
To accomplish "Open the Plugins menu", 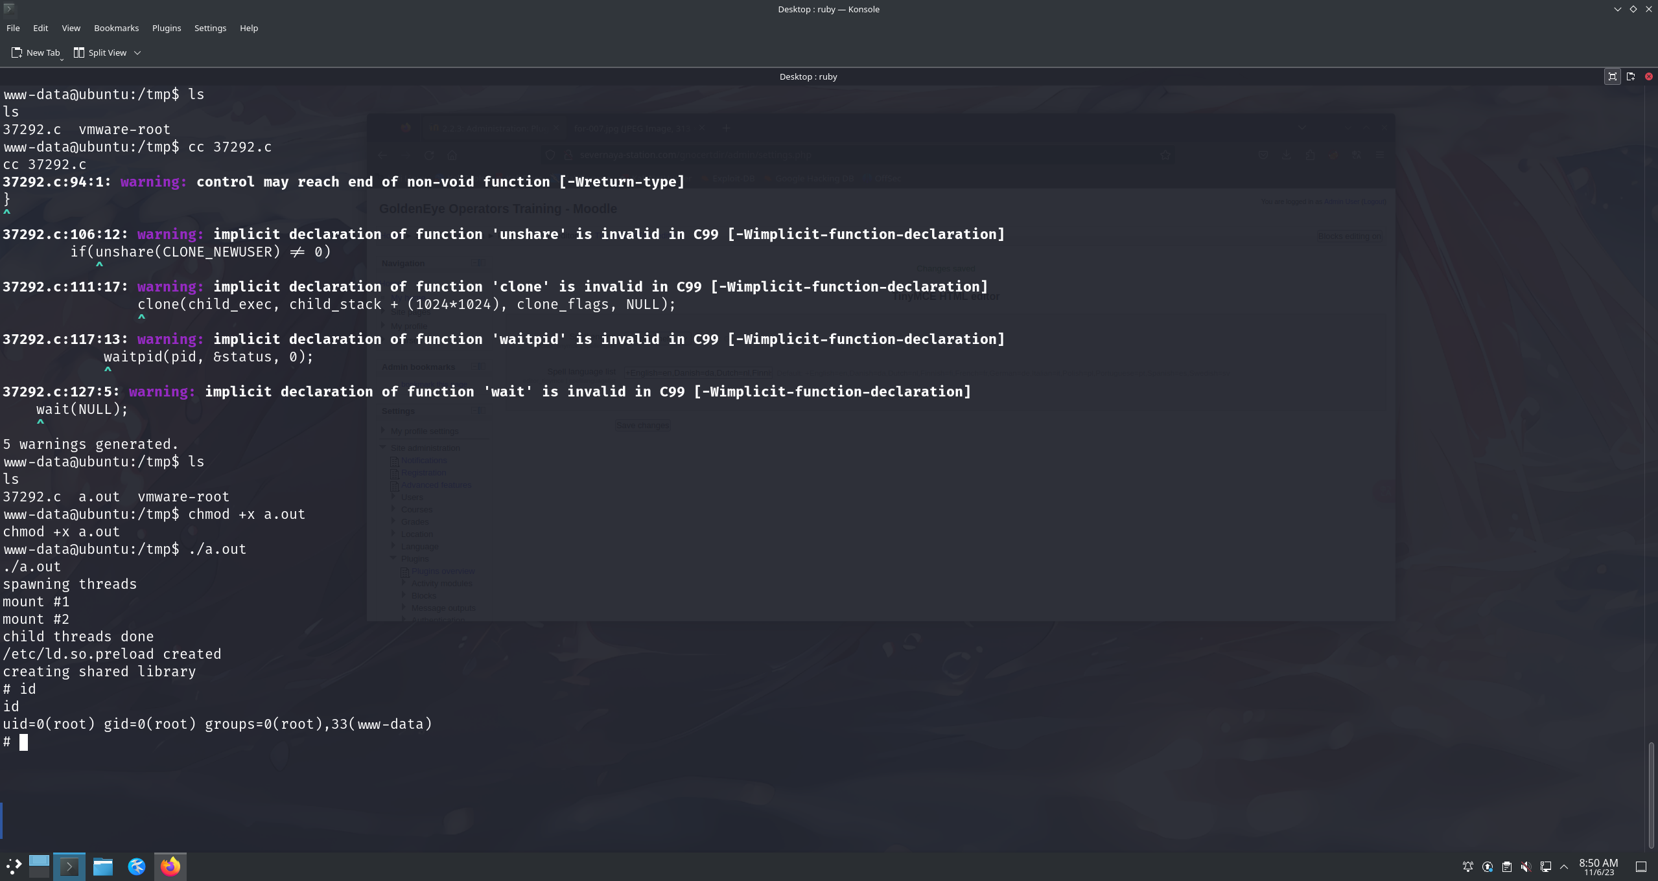I will [x=167, y=28].
